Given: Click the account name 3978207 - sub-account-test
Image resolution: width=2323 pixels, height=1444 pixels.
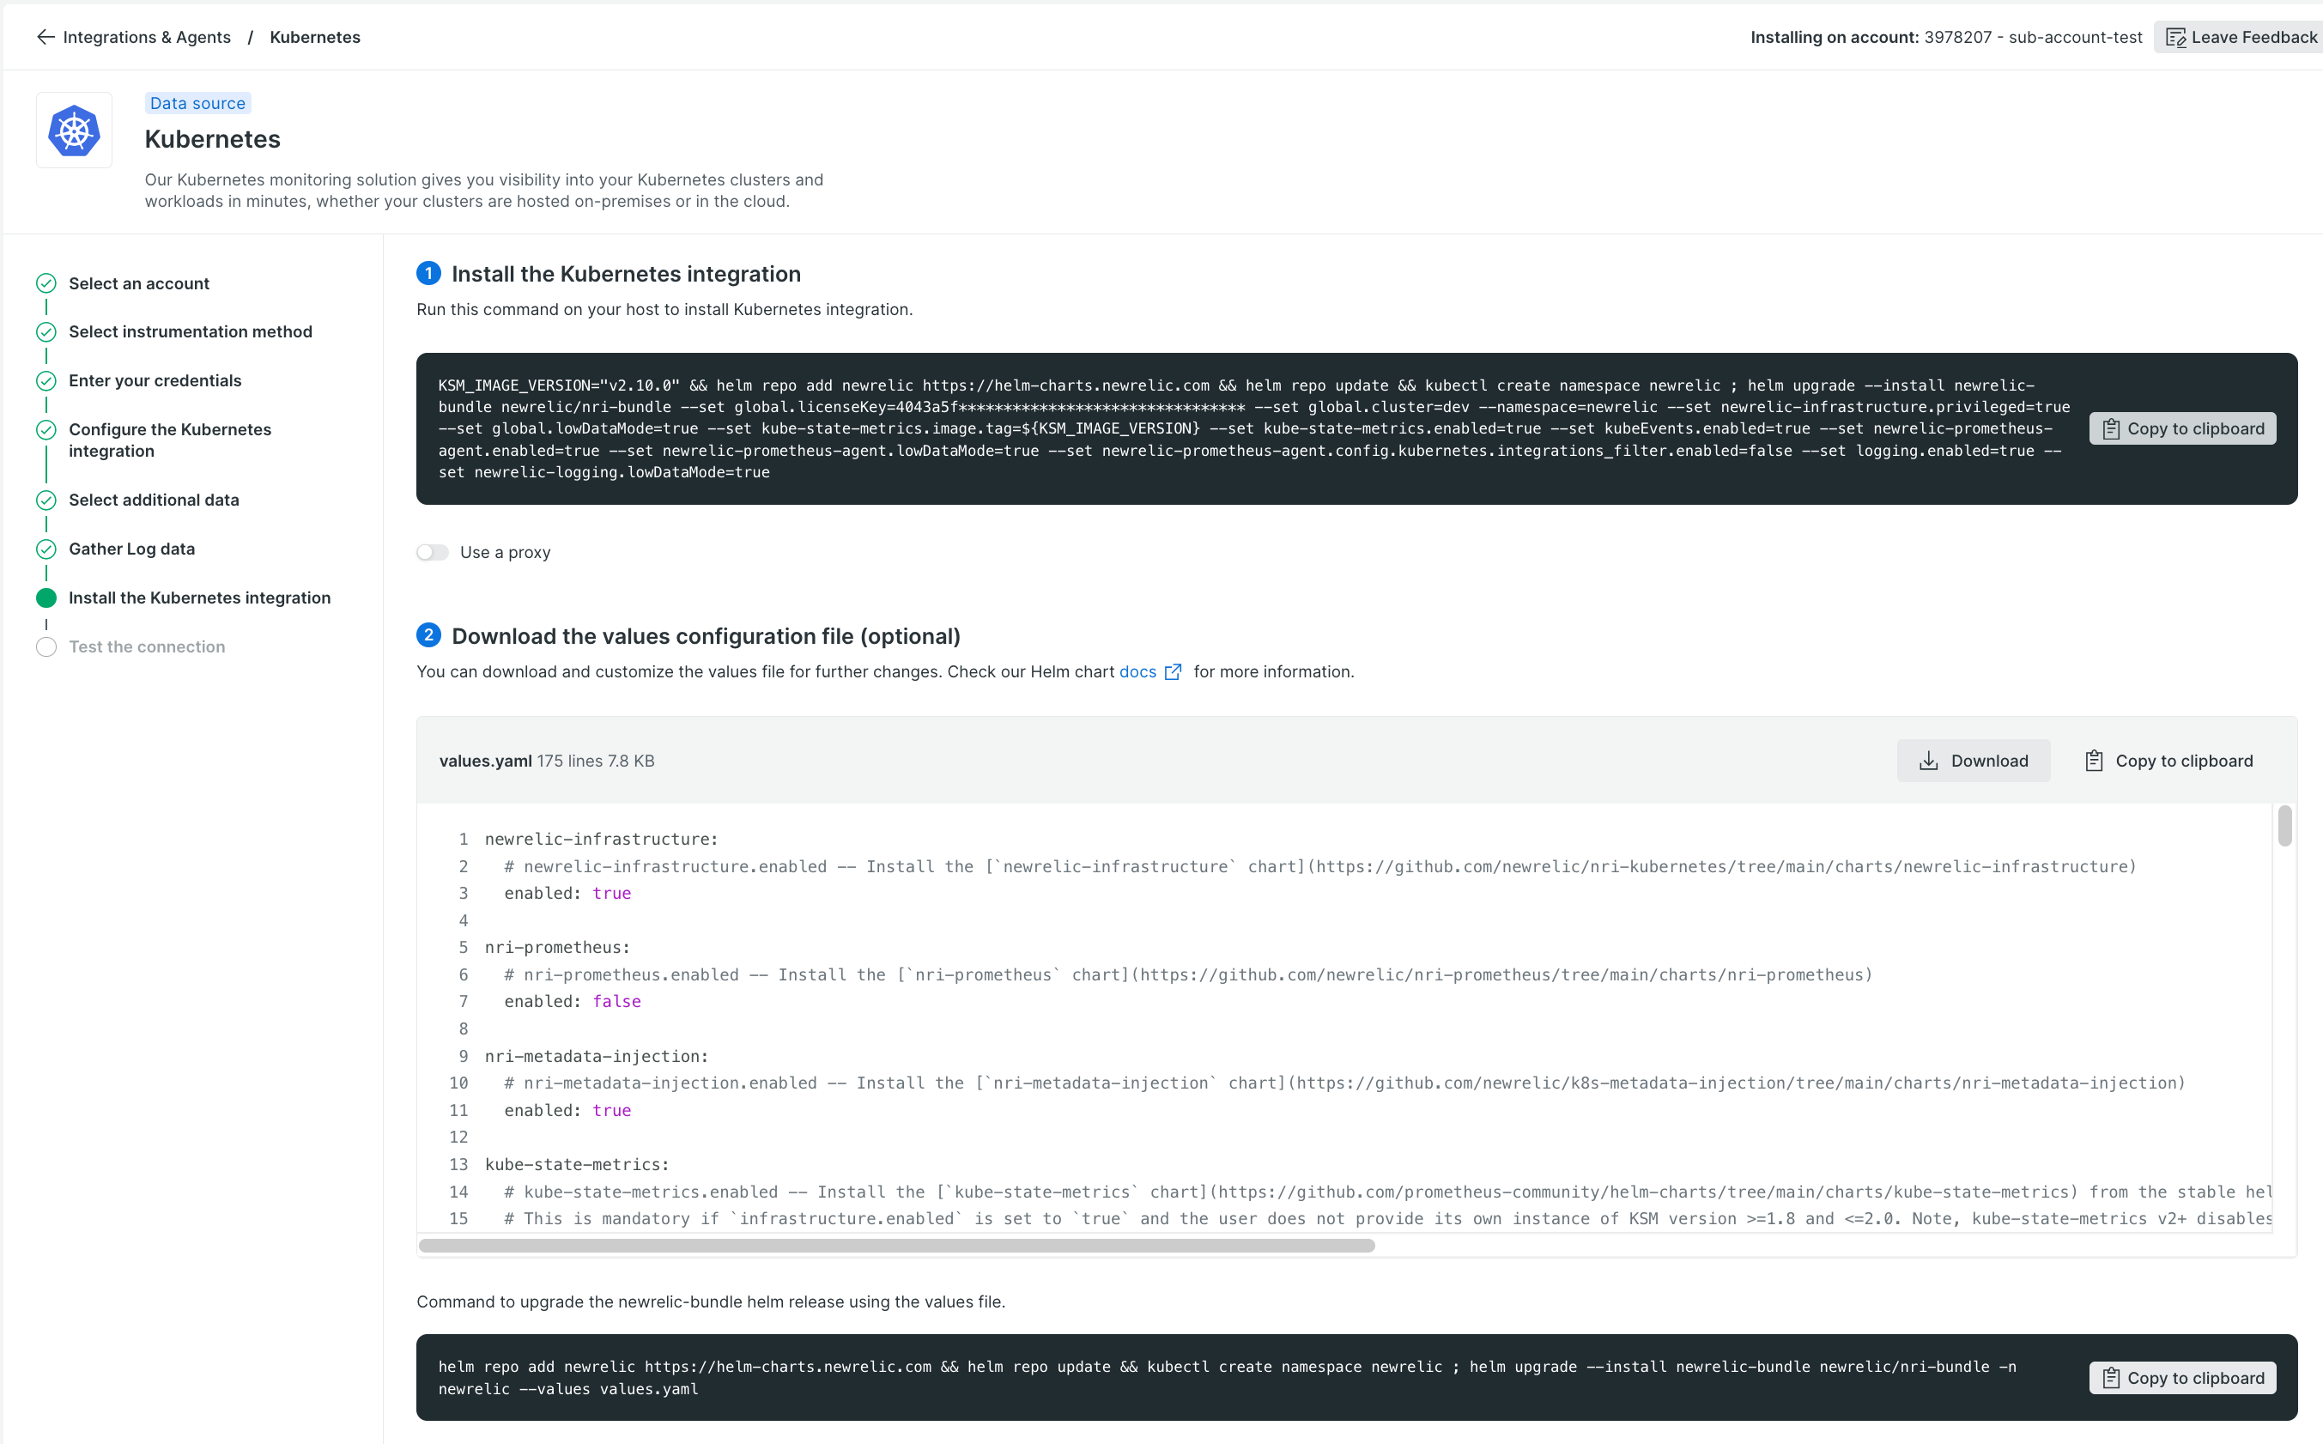Looking at the screenshot, I should click(2033, 37).
